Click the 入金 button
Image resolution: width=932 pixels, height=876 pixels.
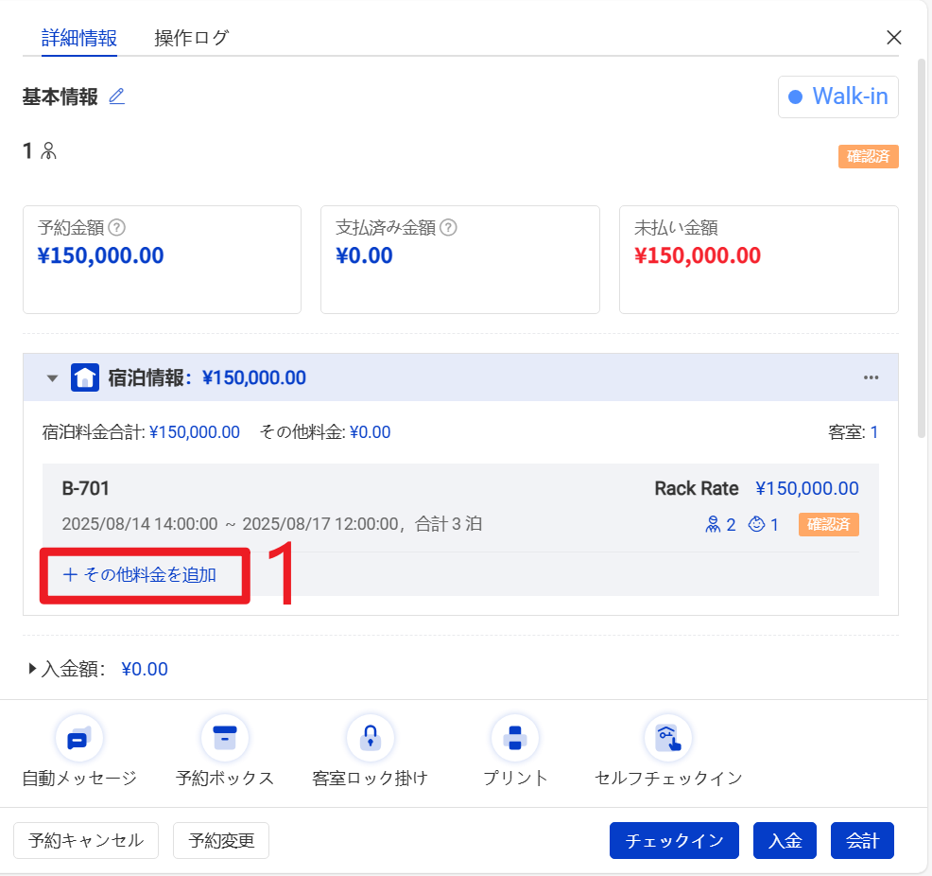[x=785, y=840]
